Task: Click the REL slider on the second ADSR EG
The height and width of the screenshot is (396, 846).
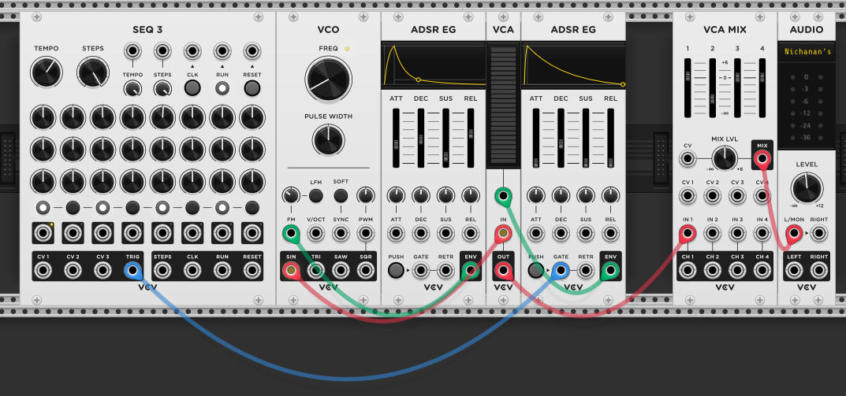Action: [x=611, y=138]
